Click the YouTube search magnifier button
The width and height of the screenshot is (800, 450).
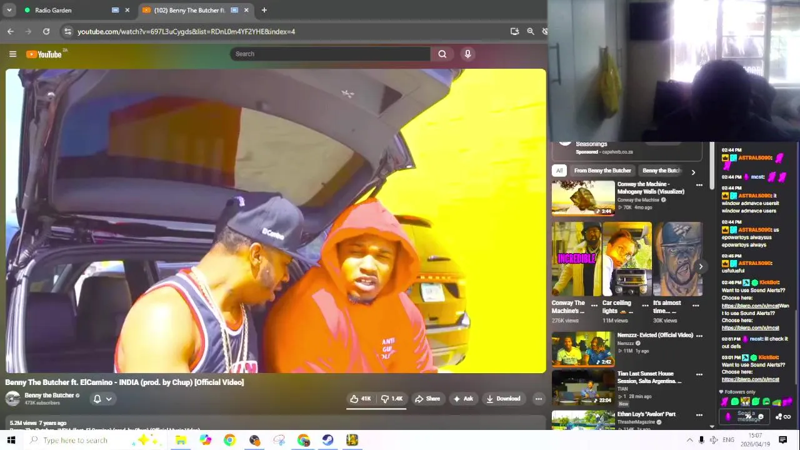(442, 54)
